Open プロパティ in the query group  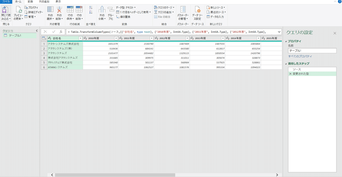pos(31,7)
